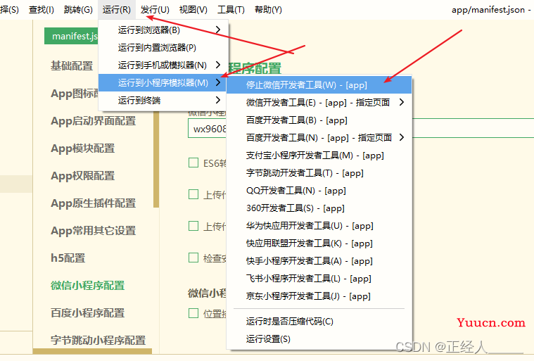Open 字节跳动小程序配置 section
Viewport: 534px width, 361px height.
point(98,340)
